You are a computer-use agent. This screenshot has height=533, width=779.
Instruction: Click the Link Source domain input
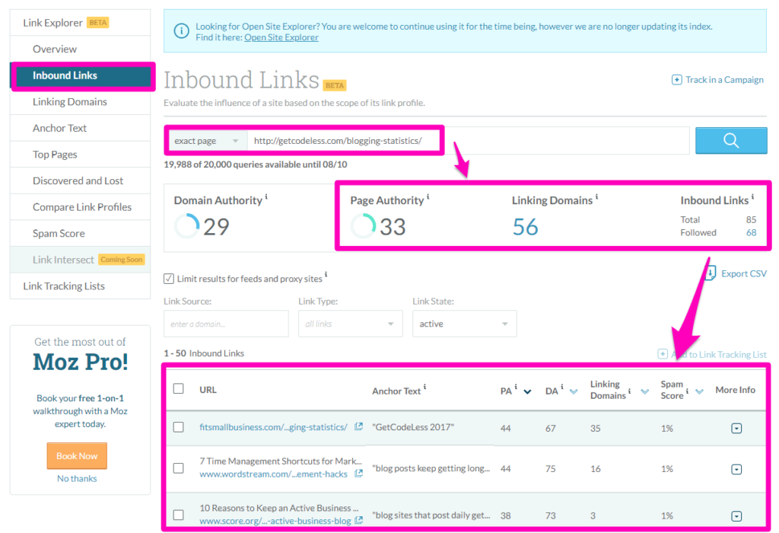coord(226,324)
